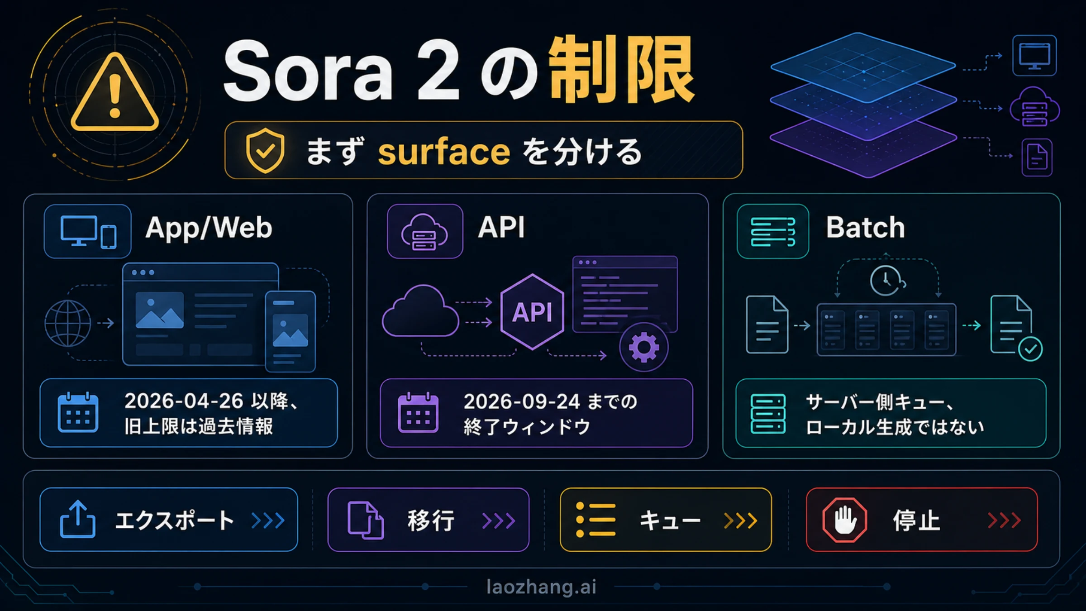Click the export upload icon
This screenshot has height=611, width=1086.
coord(77,519)
